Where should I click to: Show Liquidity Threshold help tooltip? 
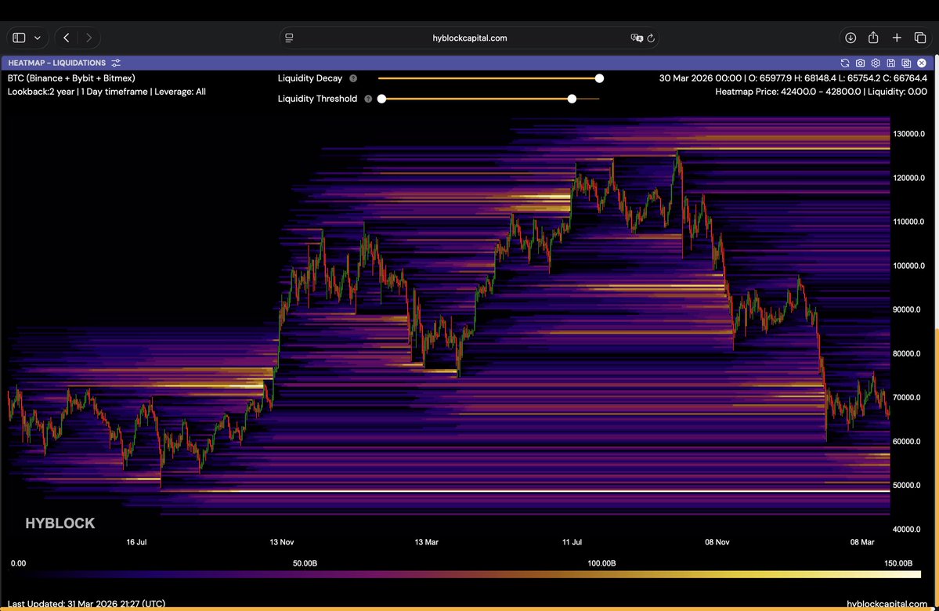tap(368, 99)
